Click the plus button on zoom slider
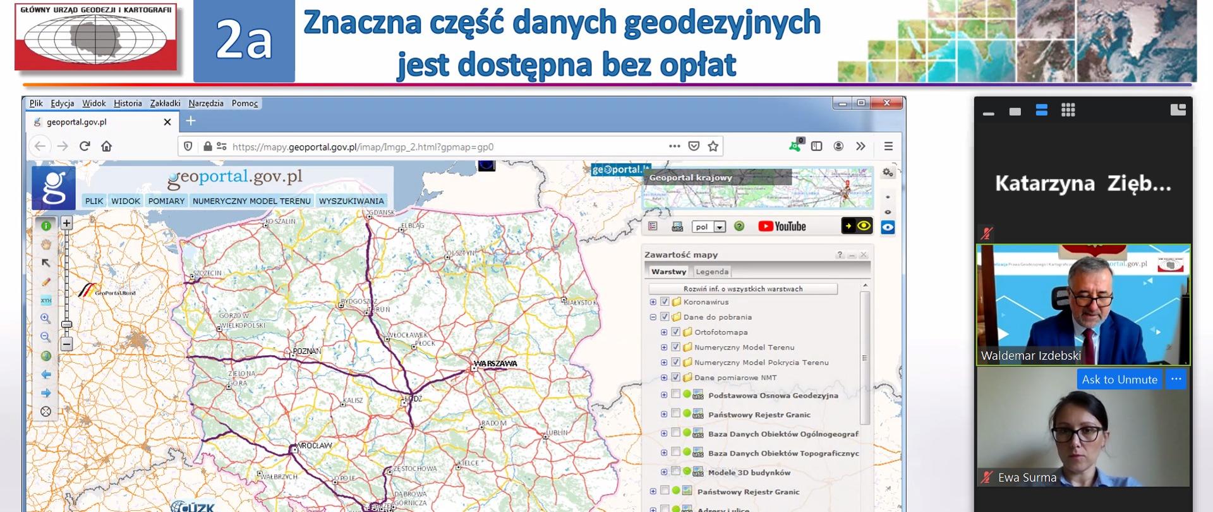The width and height of the screenshot is (1213, 512). 66,223
